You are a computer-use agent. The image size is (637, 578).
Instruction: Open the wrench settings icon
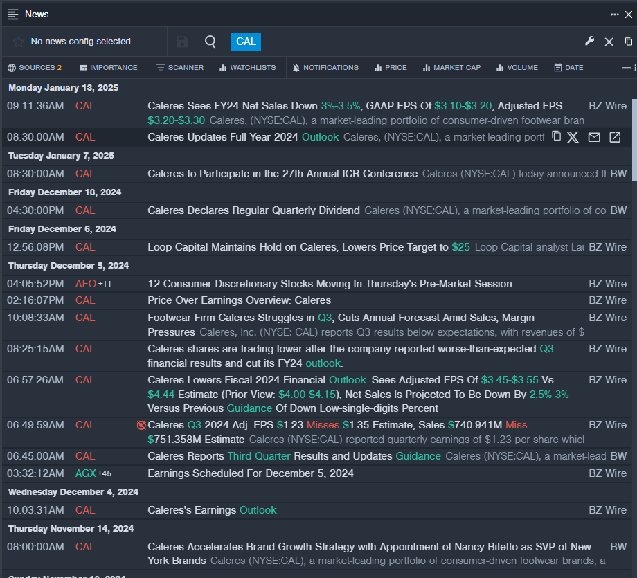[590, 42]
